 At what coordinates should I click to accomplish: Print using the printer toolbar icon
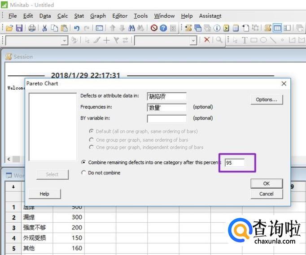[32, 28]
